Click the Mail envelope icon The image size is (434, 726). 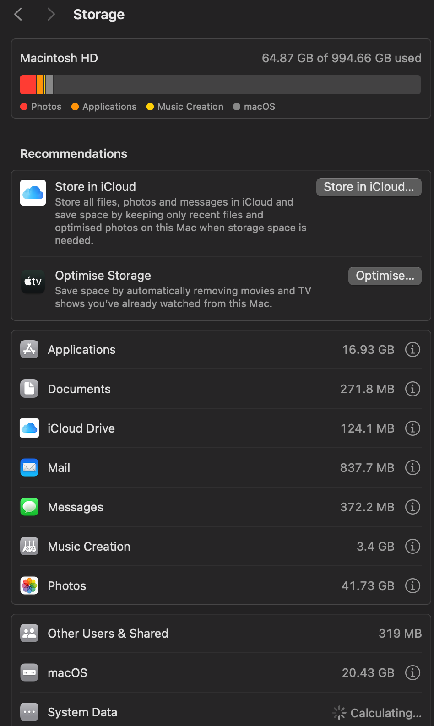(x=29, y=467)
